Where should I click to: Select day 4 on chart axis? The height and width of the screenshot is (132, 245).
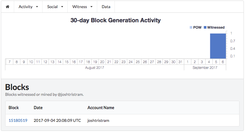(209, 62)
